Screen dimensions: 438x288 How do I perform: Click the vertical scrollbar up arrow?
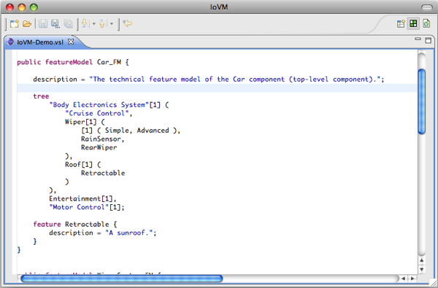(421, 260)
